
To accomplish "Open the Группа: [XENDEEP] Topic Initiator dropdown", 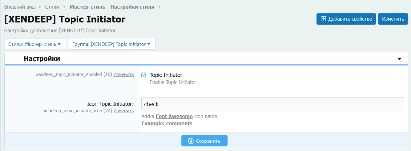I will click(x=111, y=44).
